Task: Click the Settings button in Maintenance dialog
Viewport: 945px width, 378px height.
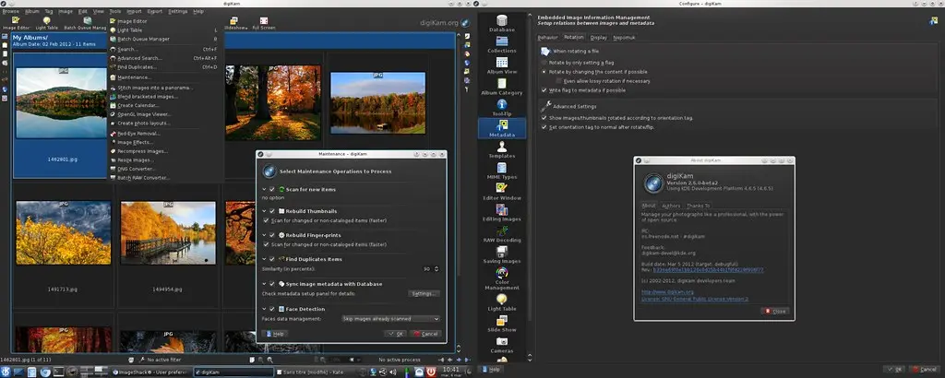Action: [424, 293]
